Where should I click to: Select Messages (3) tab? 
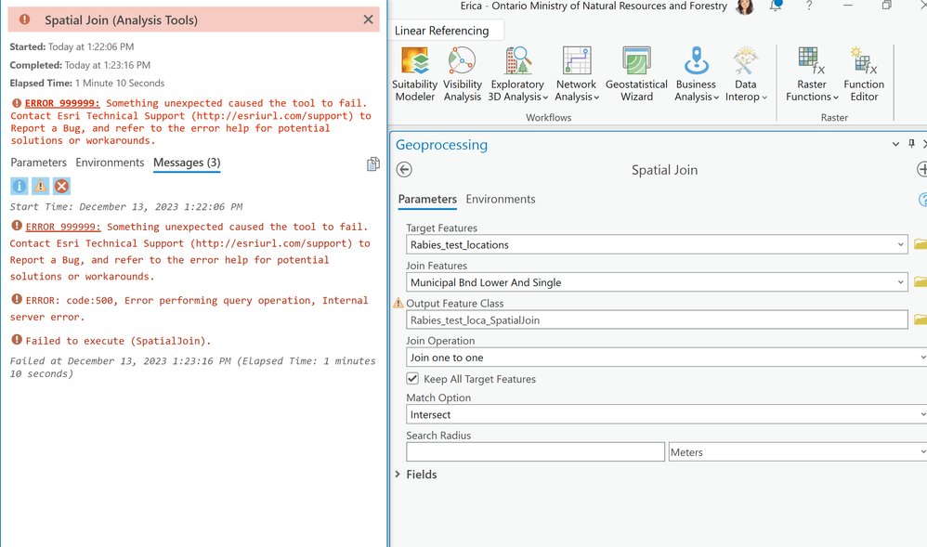click(x=187, y=163)
